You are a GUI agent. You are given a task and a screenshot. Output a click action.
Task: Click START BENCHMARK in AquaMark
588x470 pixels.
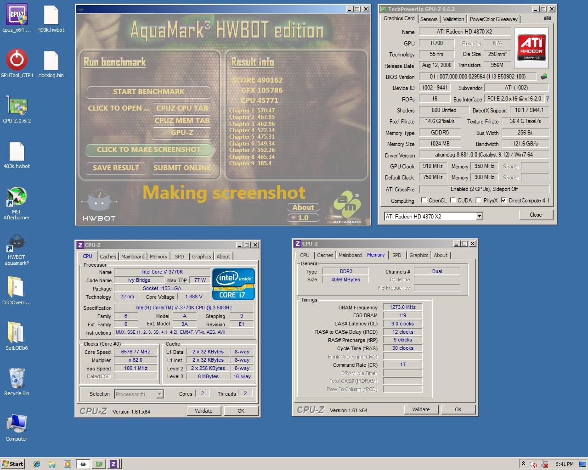pos(149,92)
